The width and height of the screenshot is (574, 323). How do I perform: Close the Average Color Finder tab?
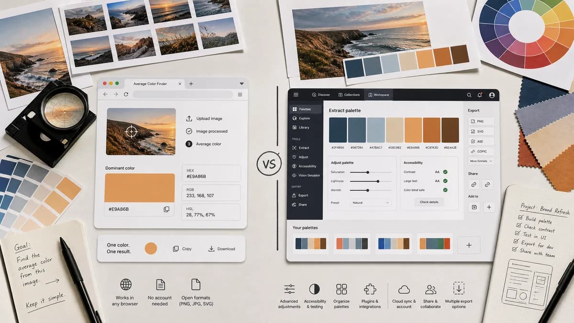(x=180, y=84)
